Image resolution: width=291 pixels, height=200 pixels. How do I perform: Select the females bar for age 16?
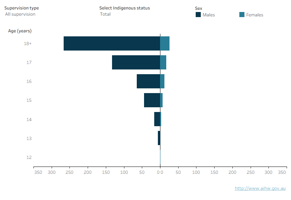click(162, 81)
